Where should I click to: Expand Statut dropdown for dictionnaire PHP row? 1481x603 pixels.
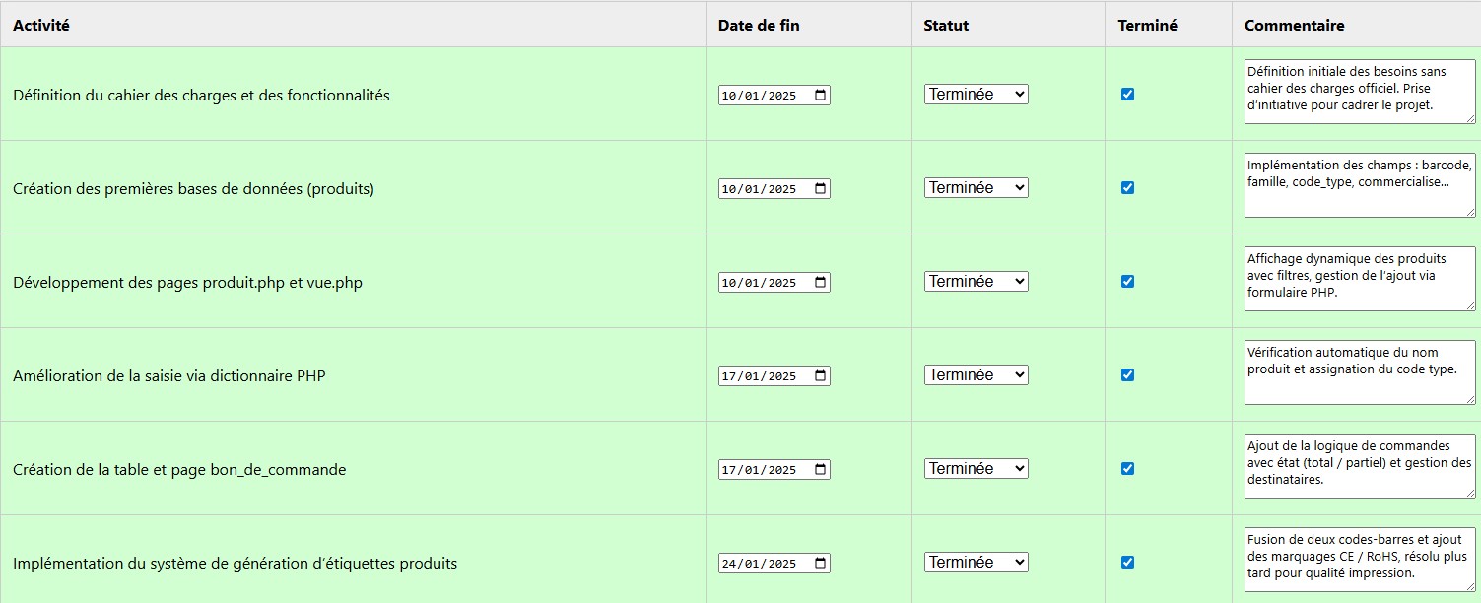[x=976, y=375]
